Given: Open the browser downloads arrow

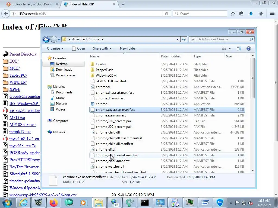Looking at the screenshot, I should (x=251, y=14).
